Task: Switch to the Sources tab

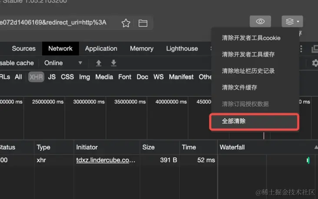Action: [x=24, y=49]
